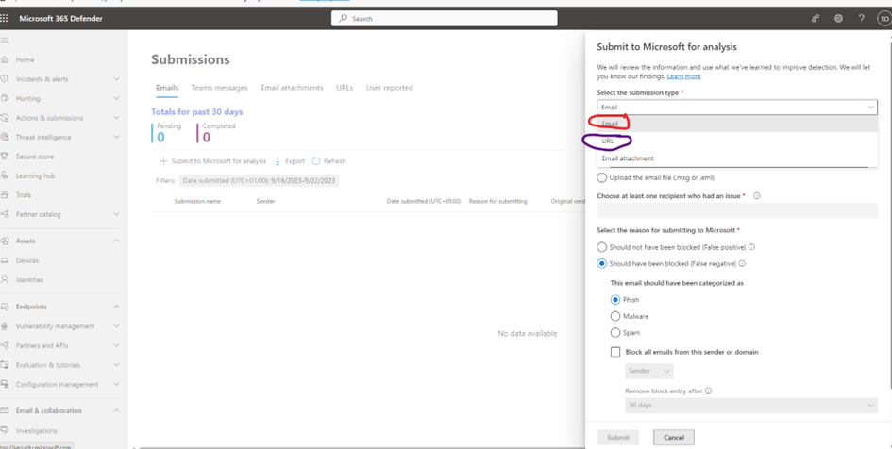Click the Date submitted filter chip
Image resolution: width=892 pixels, height=449 pixels.
click(x=259, y=181)
